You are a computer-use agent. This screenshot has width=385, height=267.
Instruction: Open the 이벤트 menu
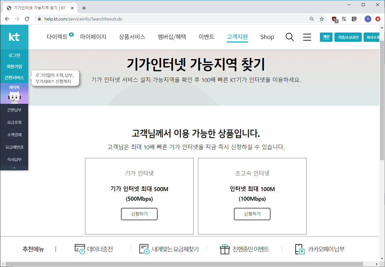pos(206,37)
